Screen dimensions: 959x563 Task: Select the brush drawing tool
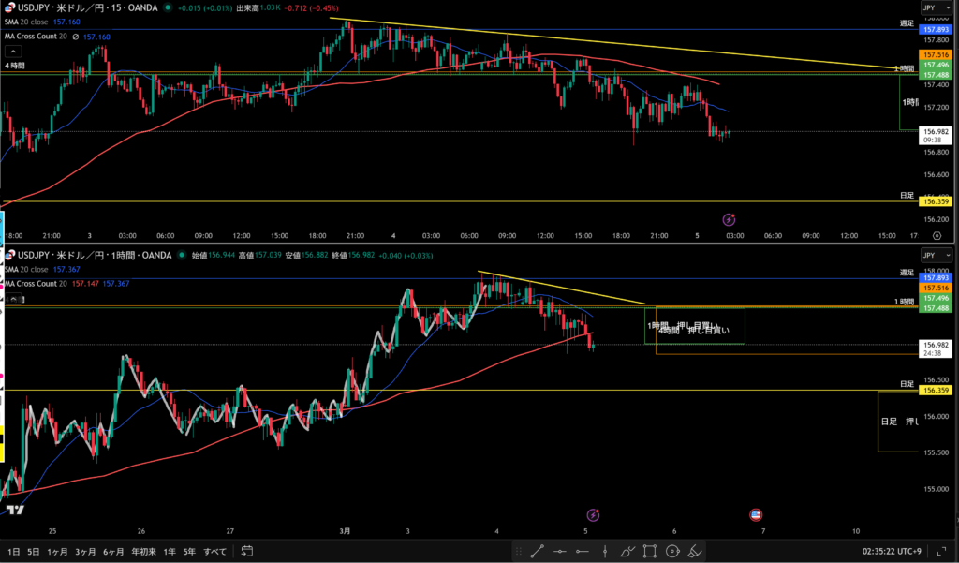pos(627,552)
